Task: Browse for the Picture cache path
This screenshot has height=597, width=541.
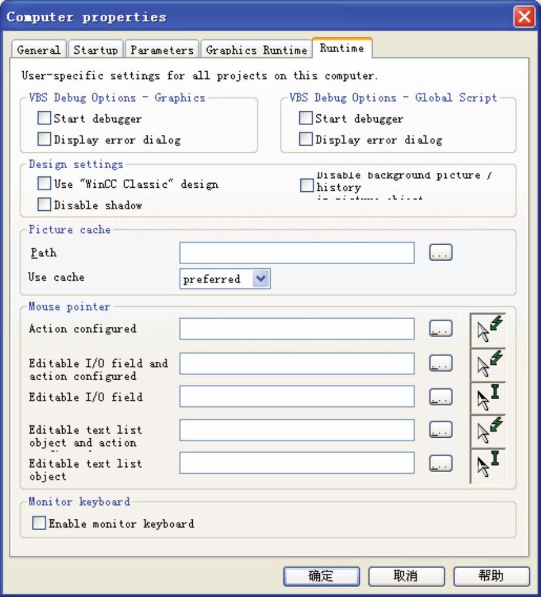Action: (440, 252)
